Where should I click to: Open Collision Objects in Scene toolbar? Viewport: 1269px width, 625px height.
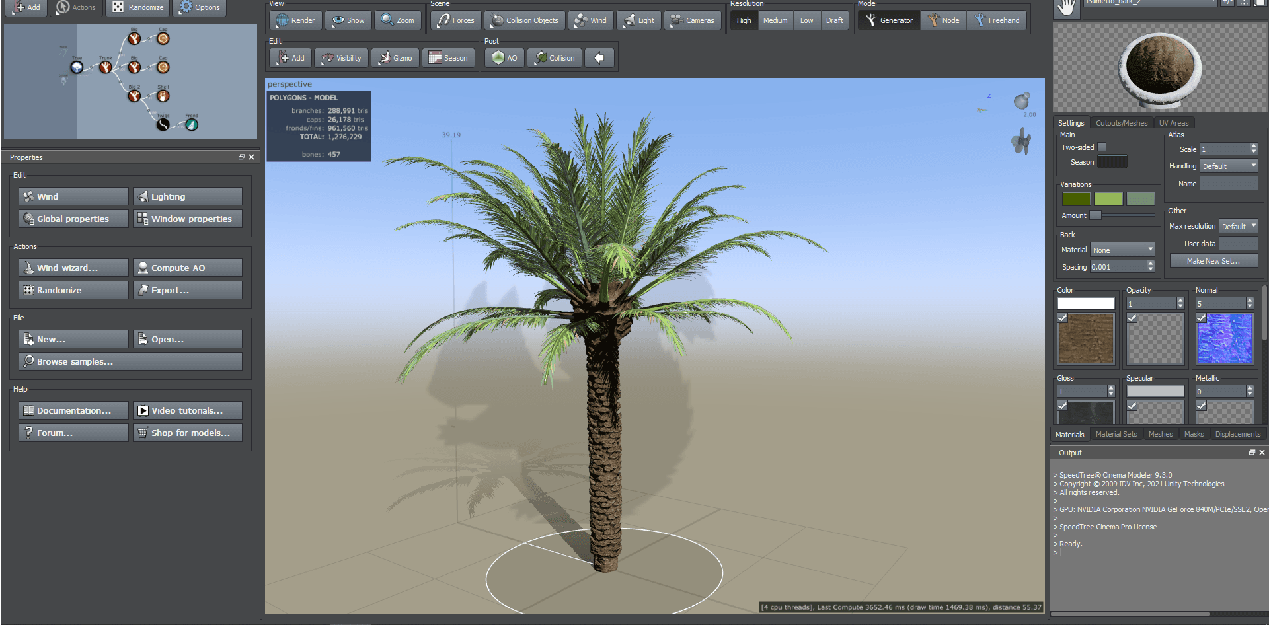pyautogui.click(x=525, y=20)
